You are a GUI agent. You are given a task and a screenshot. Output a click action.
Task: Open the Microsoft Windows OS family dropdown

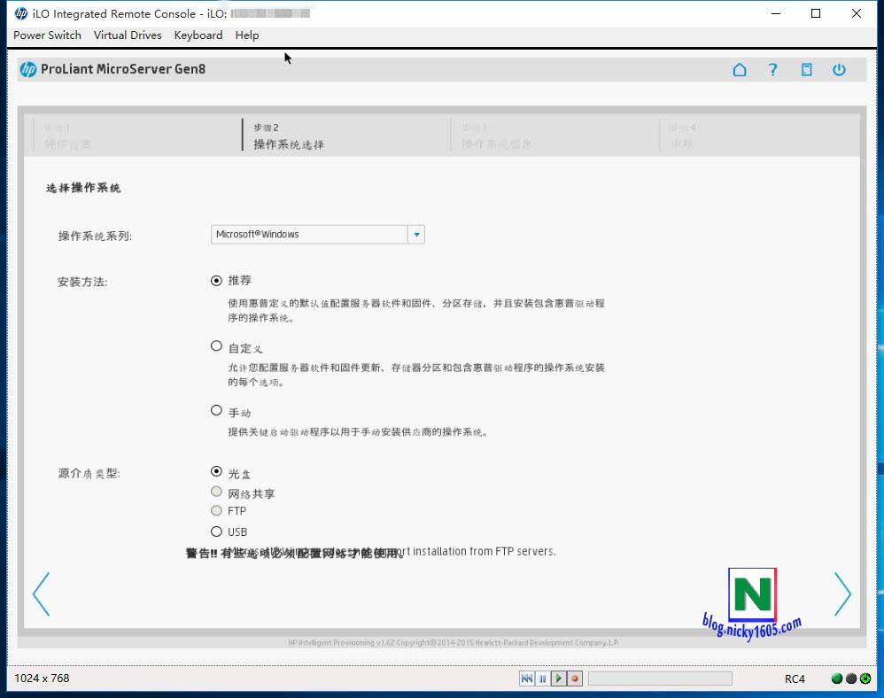(317, 235)
